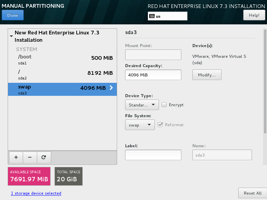Select the / sda2 partition
Viewport: 267px width, 200px height.
tap(62, 74)
